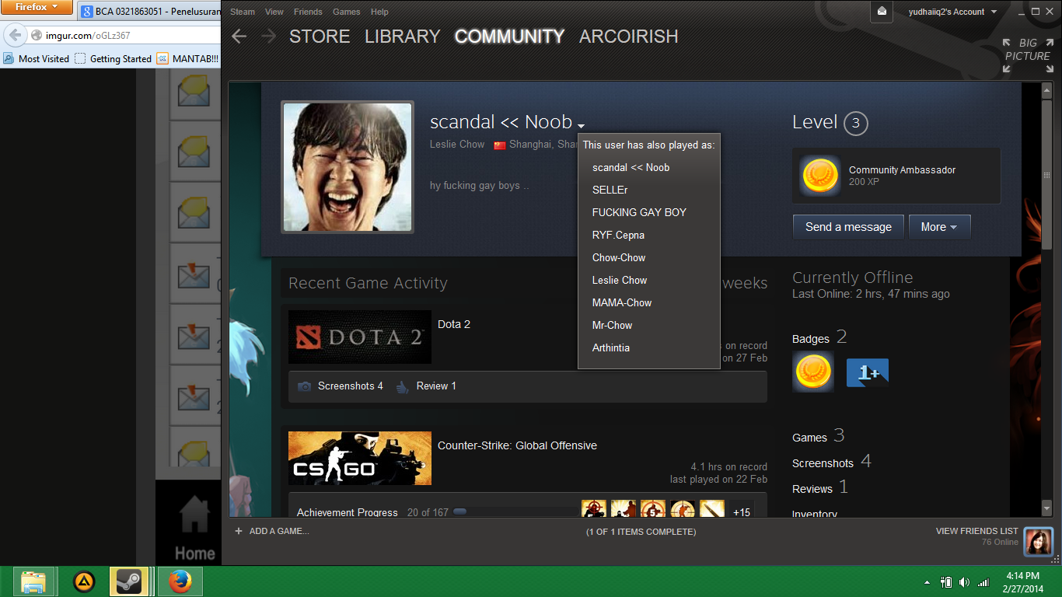Click the profile Level 3 indicator
Viewport: 1062px width, 597px height.
point(830,122)
